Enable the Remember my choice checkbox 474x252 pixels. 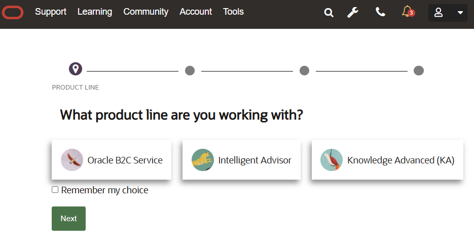55,190
